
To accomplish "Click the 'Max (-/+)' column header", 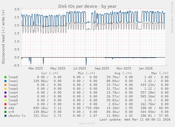I will 160,73.
